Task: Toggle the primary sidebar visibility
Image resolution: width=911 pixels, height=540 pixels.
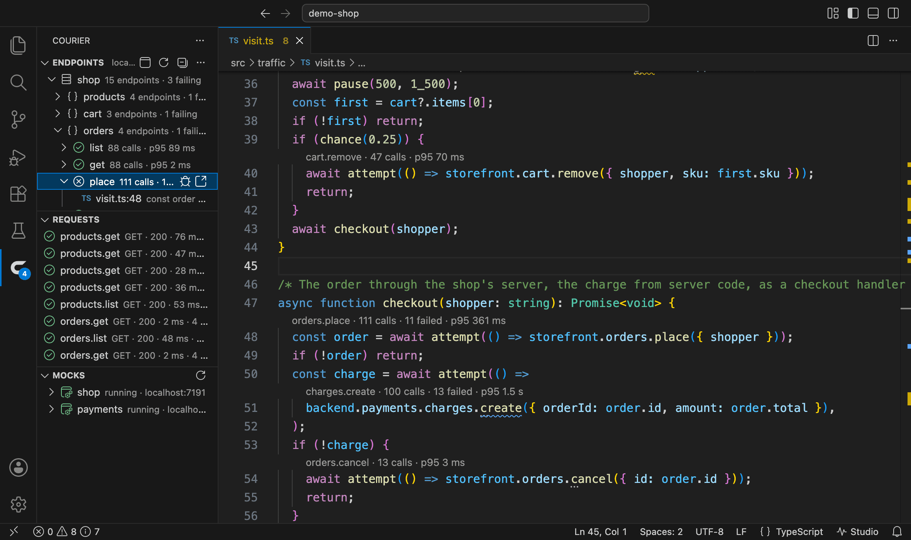Action: tap(853, 13)
